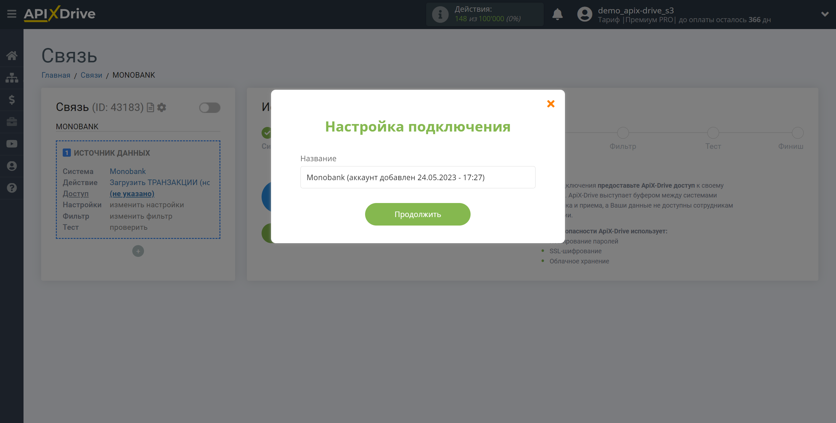836x423 pixels.
Task: Select the Фильтр step marker
Action: (623, 133)
